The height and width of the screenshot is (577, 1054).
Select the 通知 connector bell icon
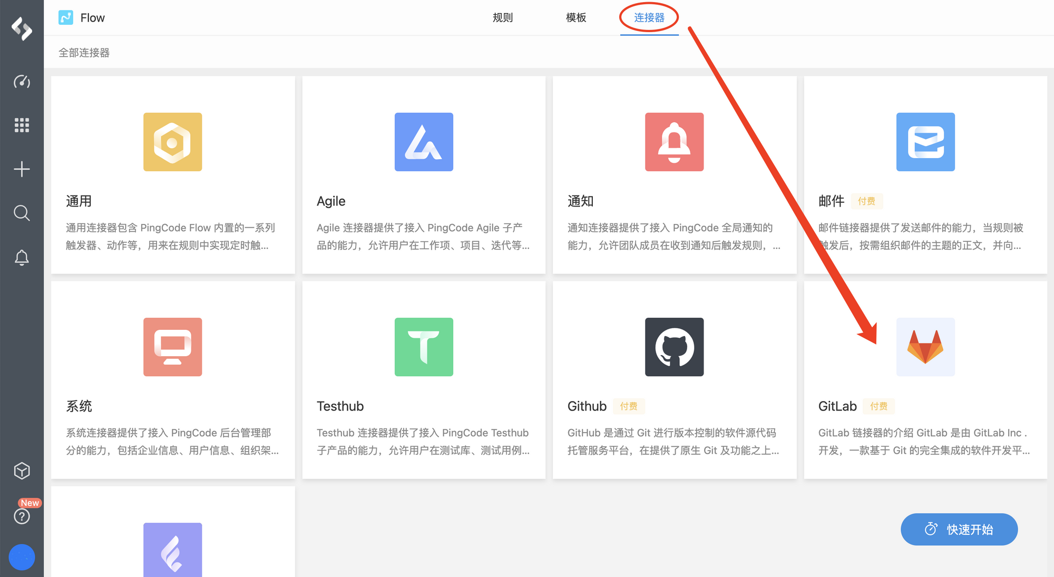point(675,142)
